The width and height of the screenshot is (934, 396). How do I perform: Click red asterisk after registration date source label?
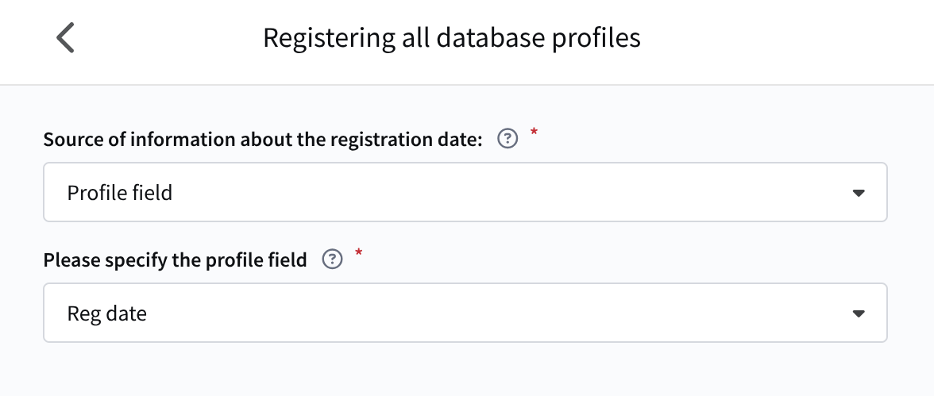[x=534, y=133]
